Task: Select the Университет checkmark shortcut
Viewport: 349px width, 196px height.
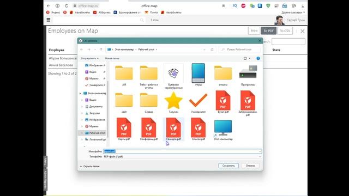Action: (198, 103)
